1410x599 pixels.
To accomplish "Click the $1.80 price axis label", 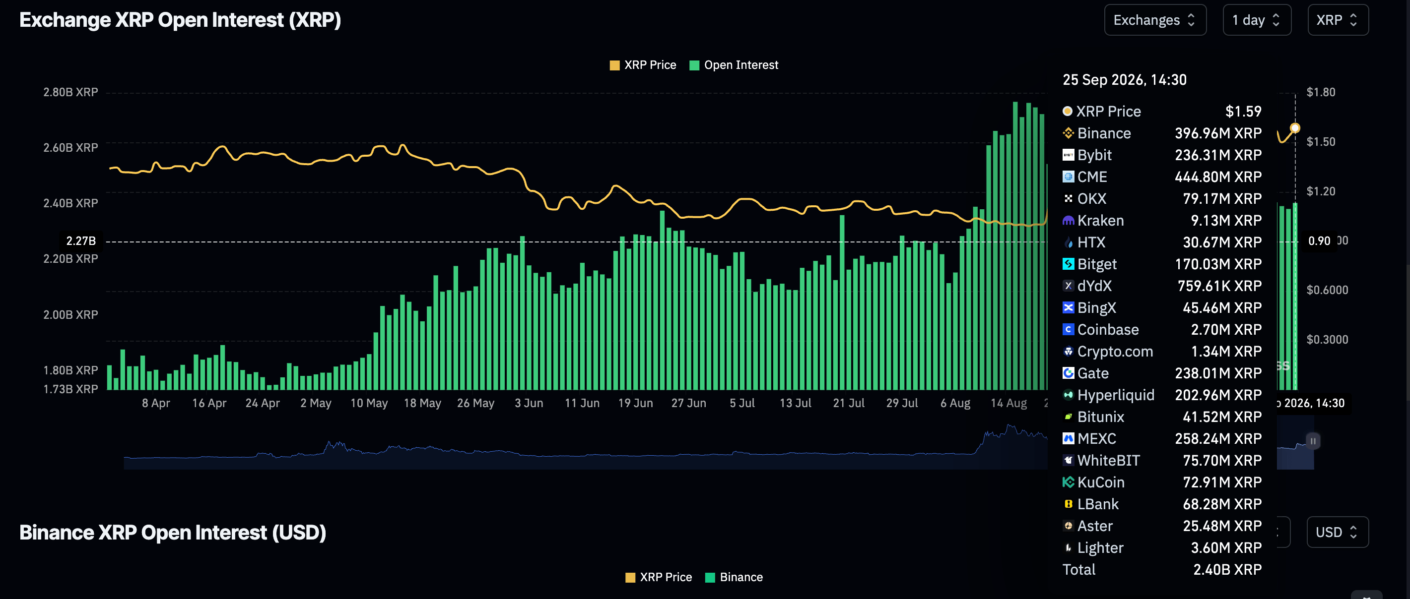I will [x=1320, y=92].
